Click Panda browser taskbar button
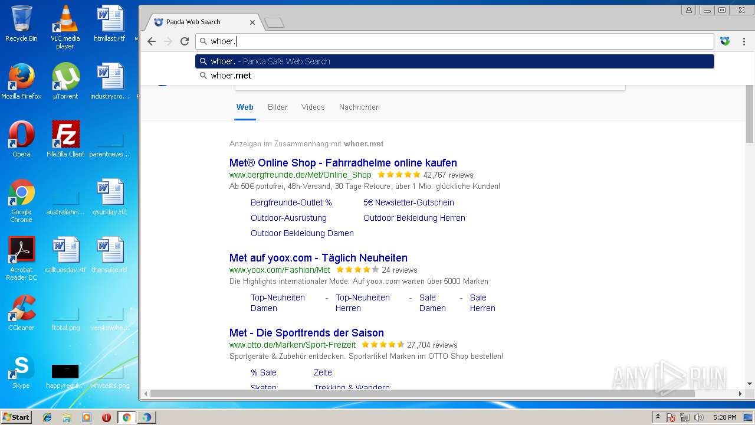The image size is (755, 425). tap(146, 417)
